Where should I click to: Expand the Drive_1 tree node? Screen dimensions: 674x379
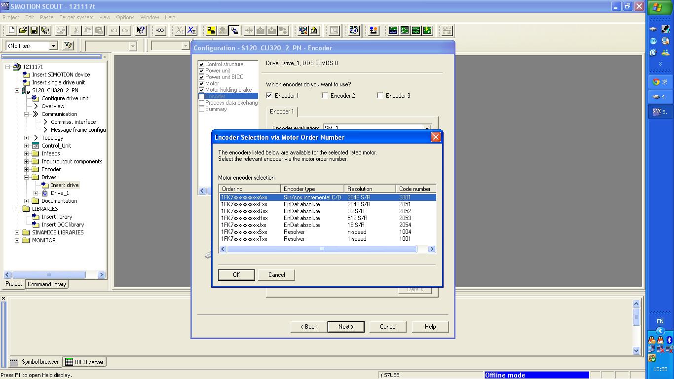[36, 193]
